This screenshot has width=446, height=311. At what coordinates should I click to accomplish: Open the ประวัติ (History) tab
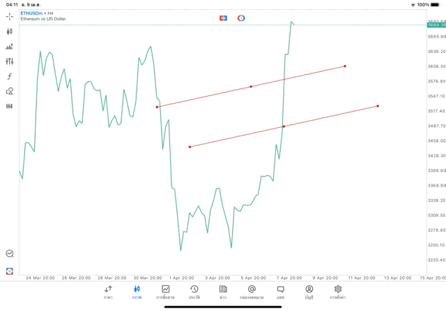click(x=194, y=292)
